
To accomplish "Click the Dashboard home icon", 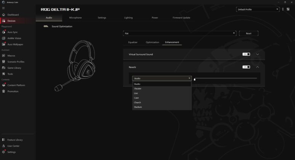I will pyautogui.click(x=3, y=14).
